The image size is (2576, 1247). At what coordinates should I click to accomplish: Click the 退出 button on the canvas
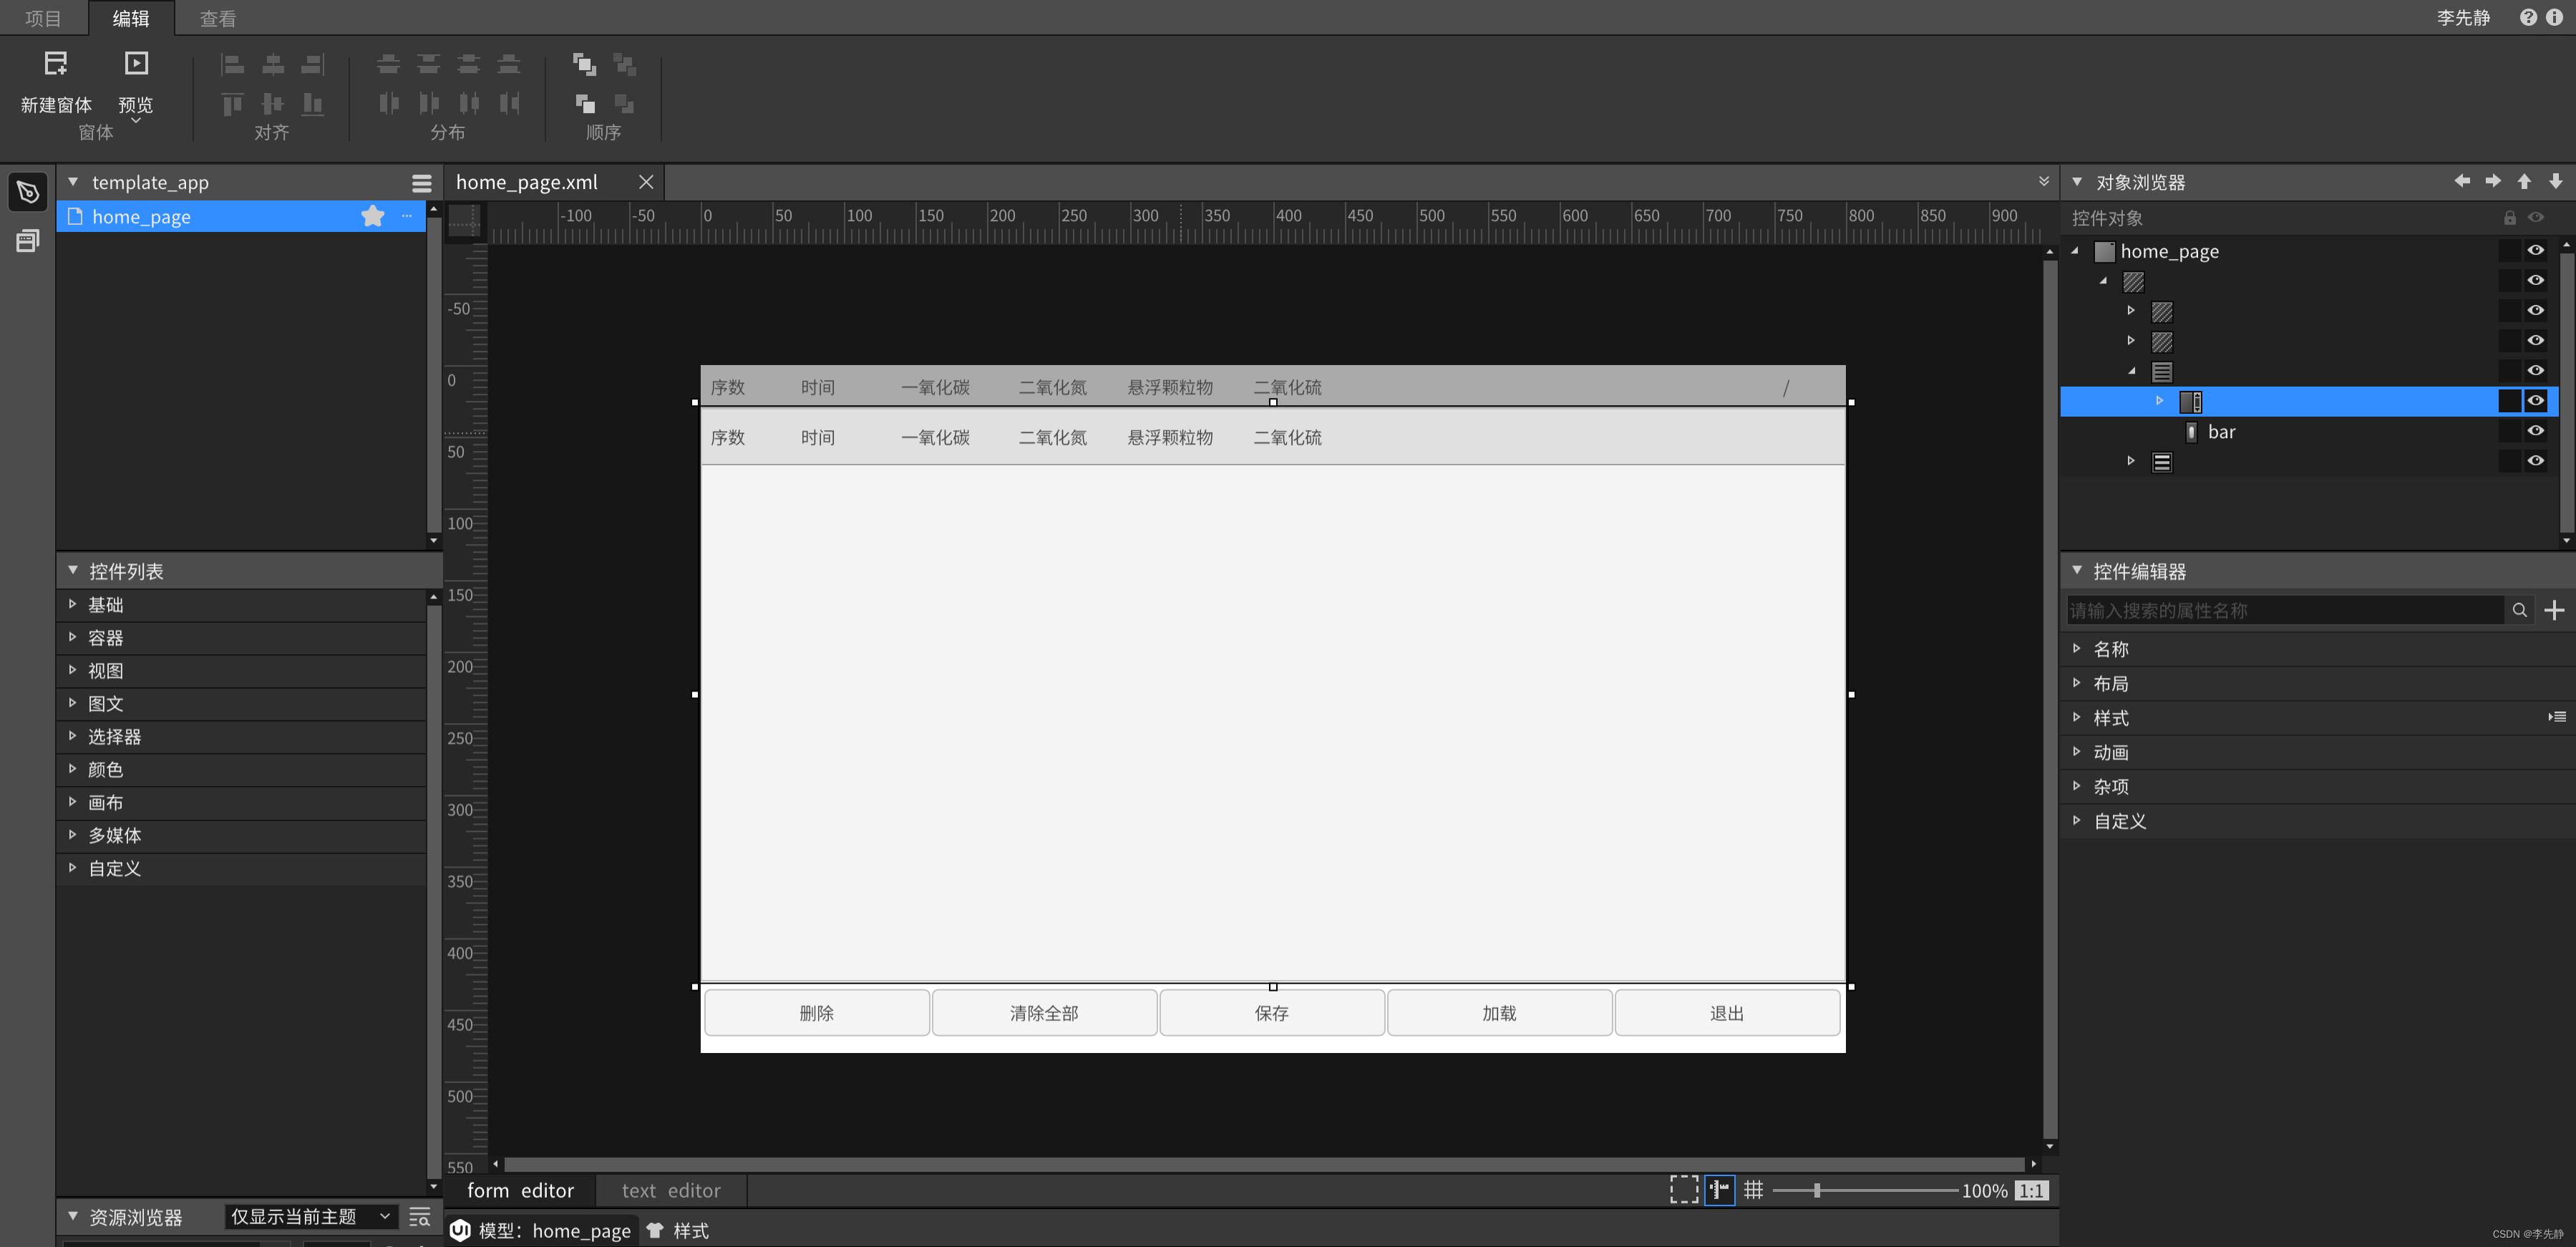point(1727,1013)
